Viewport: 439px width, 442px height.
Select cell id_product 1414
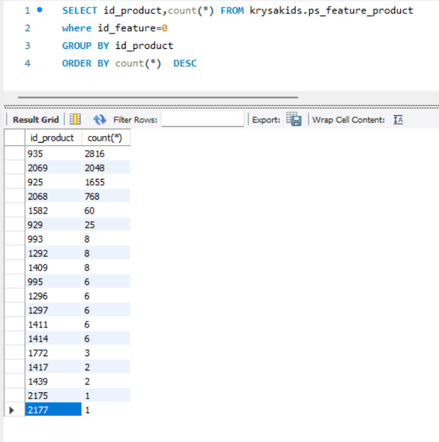pyautogui.click(x=54, y=339)
